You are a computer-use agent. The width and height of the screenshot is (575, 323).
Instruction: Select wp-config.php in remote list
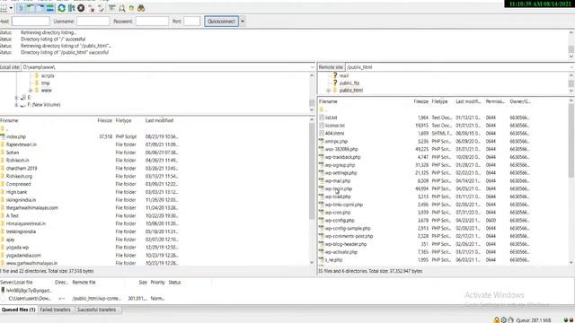pos(340,221)
